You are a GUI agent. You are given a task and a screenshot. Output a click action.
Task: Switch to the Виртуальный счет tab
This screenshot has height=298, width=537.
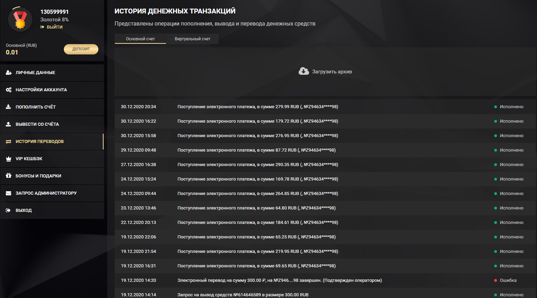tap(192, 39)
